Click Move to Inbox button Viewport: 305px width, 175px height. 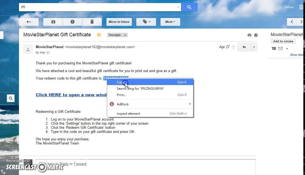point(119,22)
